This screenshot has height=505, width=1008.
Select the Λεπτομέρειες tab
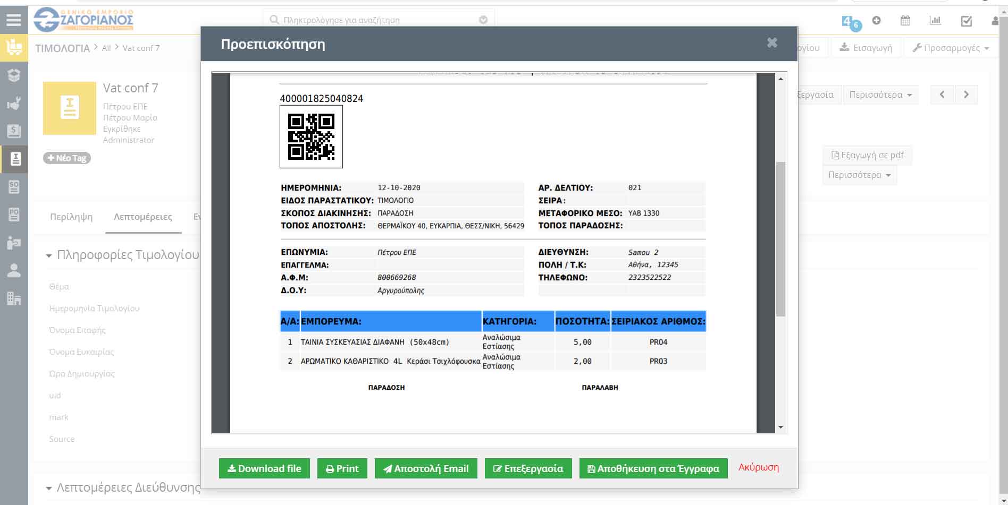[143, 217]
